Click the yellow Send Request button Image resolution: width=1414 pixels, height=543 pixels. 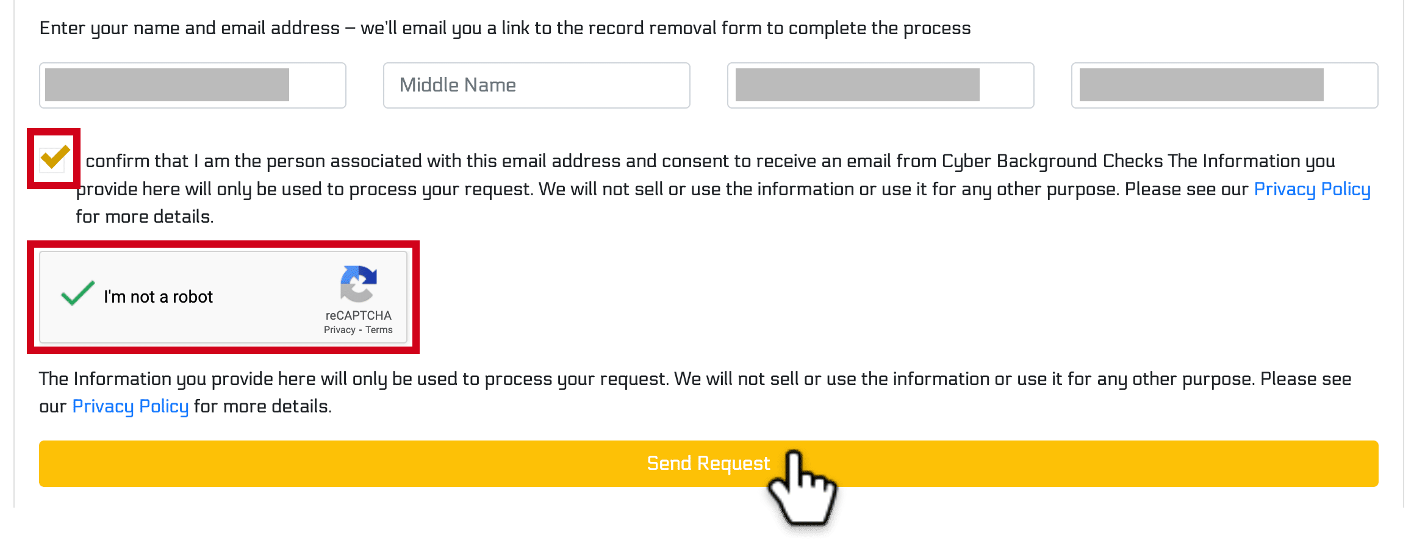(x=709, y=464)
